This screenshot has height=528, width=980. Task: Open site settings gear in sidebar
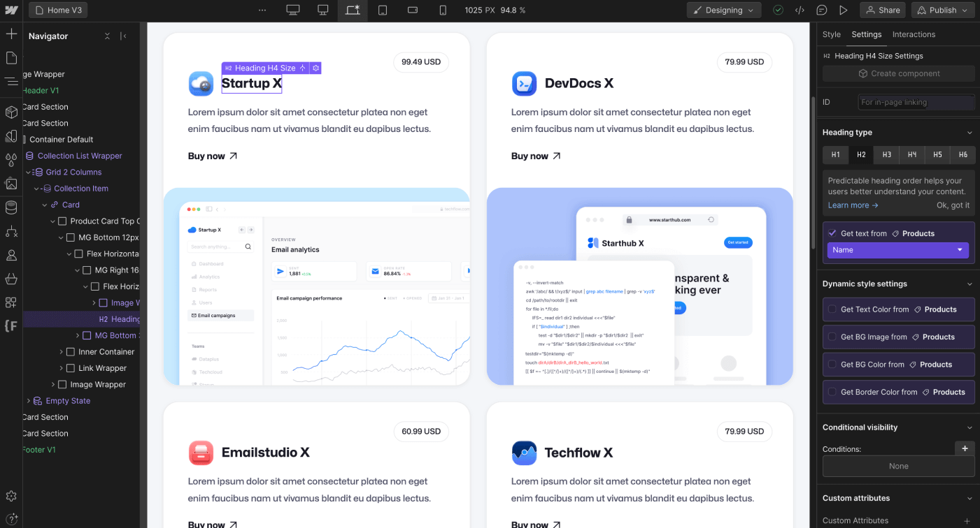[11, 496]
